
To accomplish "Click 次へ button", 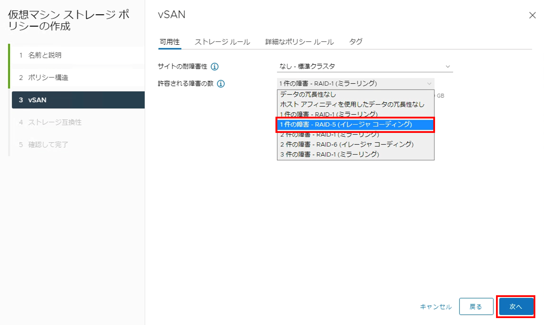I will 516,307.
